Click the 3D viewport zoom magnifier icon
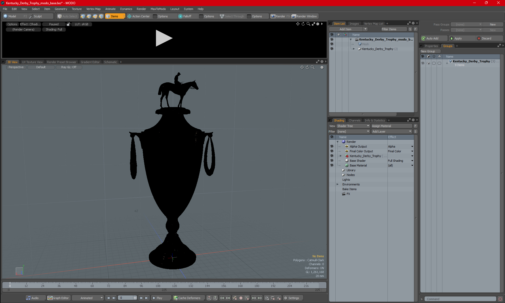Image resolution: width=505 pixels, height=303 pixels. coord(313,67)
